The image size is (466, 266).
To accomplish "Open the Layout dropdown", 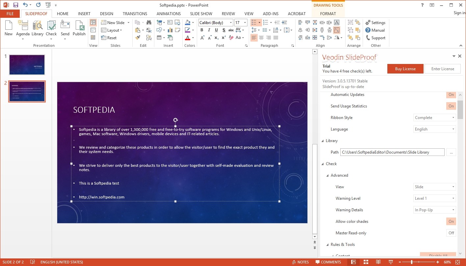I will (x=112, y=30).
